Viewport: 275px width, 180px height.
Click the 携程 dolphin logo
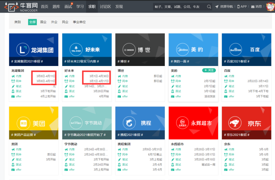[129, 123]
